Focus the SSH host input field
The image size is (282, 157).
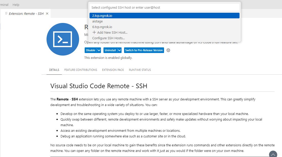point(164,8)
